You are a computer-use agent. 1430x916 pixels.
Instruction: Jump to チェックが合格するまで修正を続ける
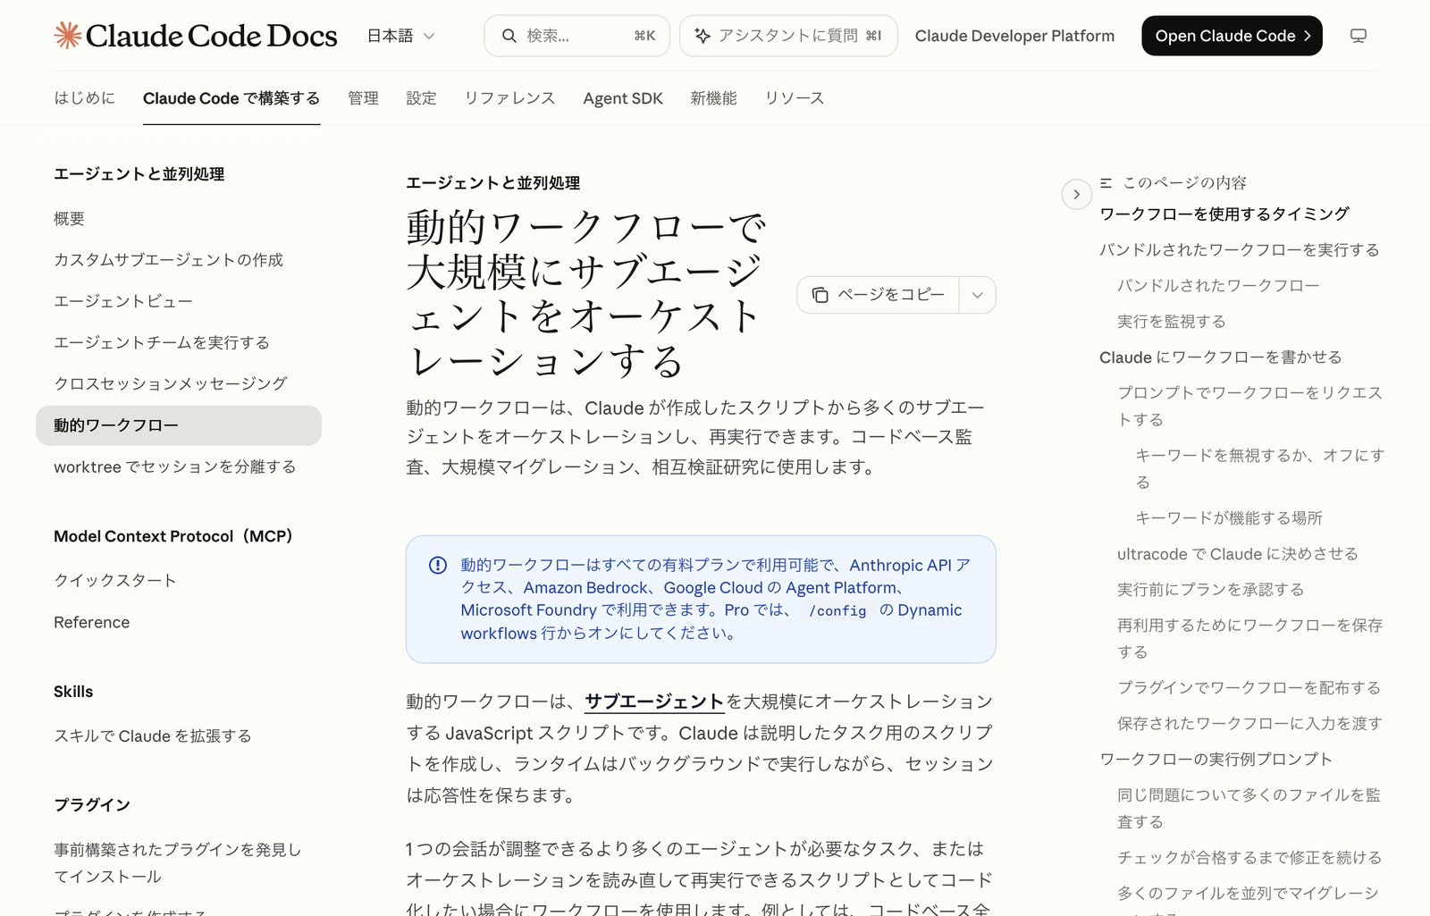[1249, 857]
